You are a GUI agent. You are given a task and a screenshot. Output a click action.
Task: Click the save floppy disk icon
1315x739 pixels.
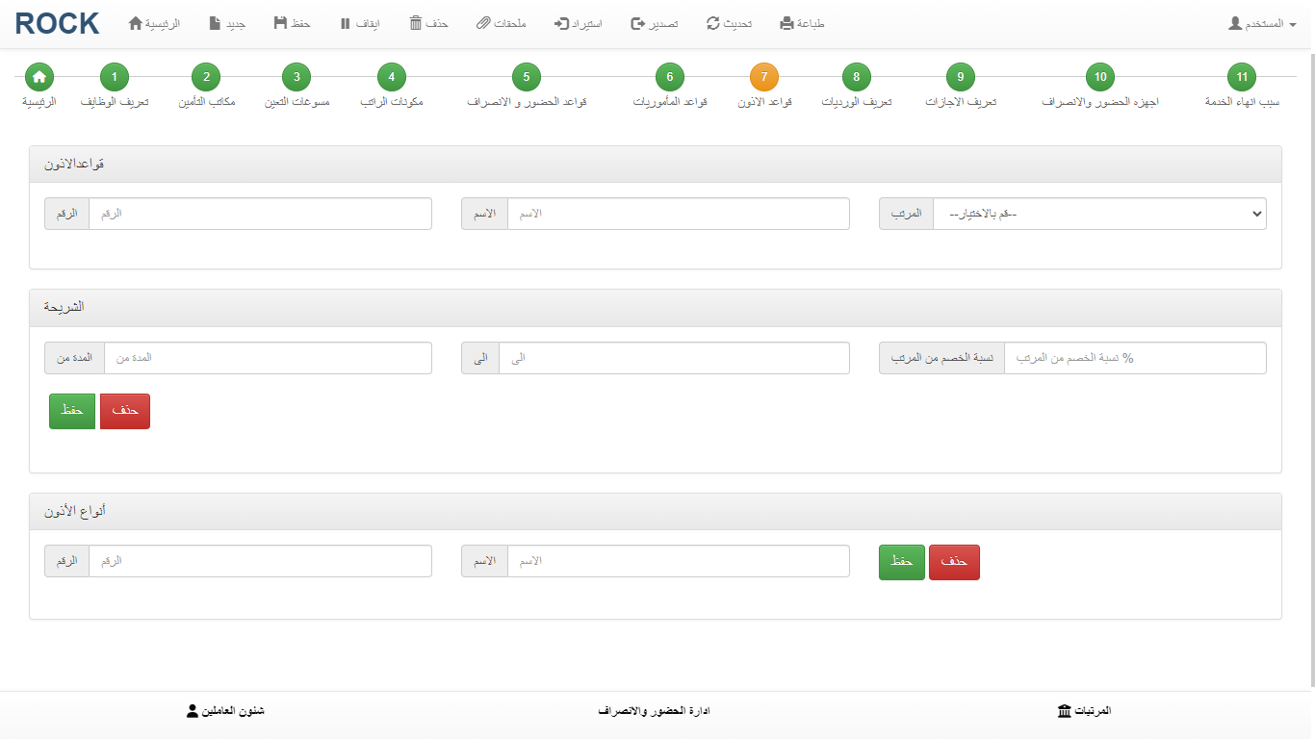point(280,23)
